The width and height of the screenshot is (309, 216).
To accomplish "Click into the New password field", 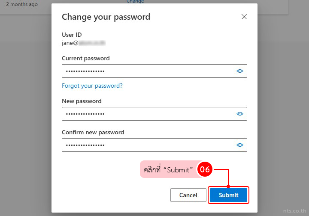I will click(146, 114).
